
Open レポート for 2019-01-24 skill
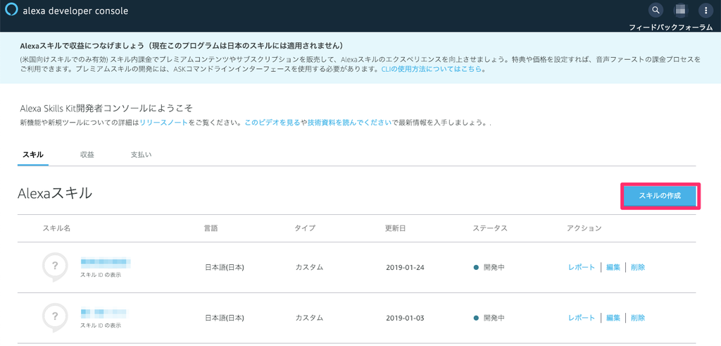[582, 267]
